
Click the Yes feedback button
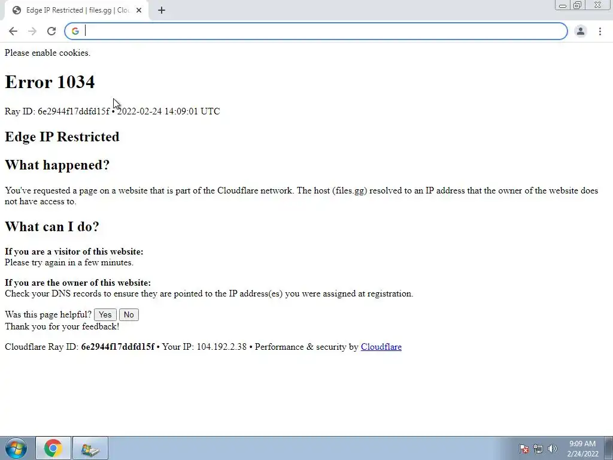105,314
